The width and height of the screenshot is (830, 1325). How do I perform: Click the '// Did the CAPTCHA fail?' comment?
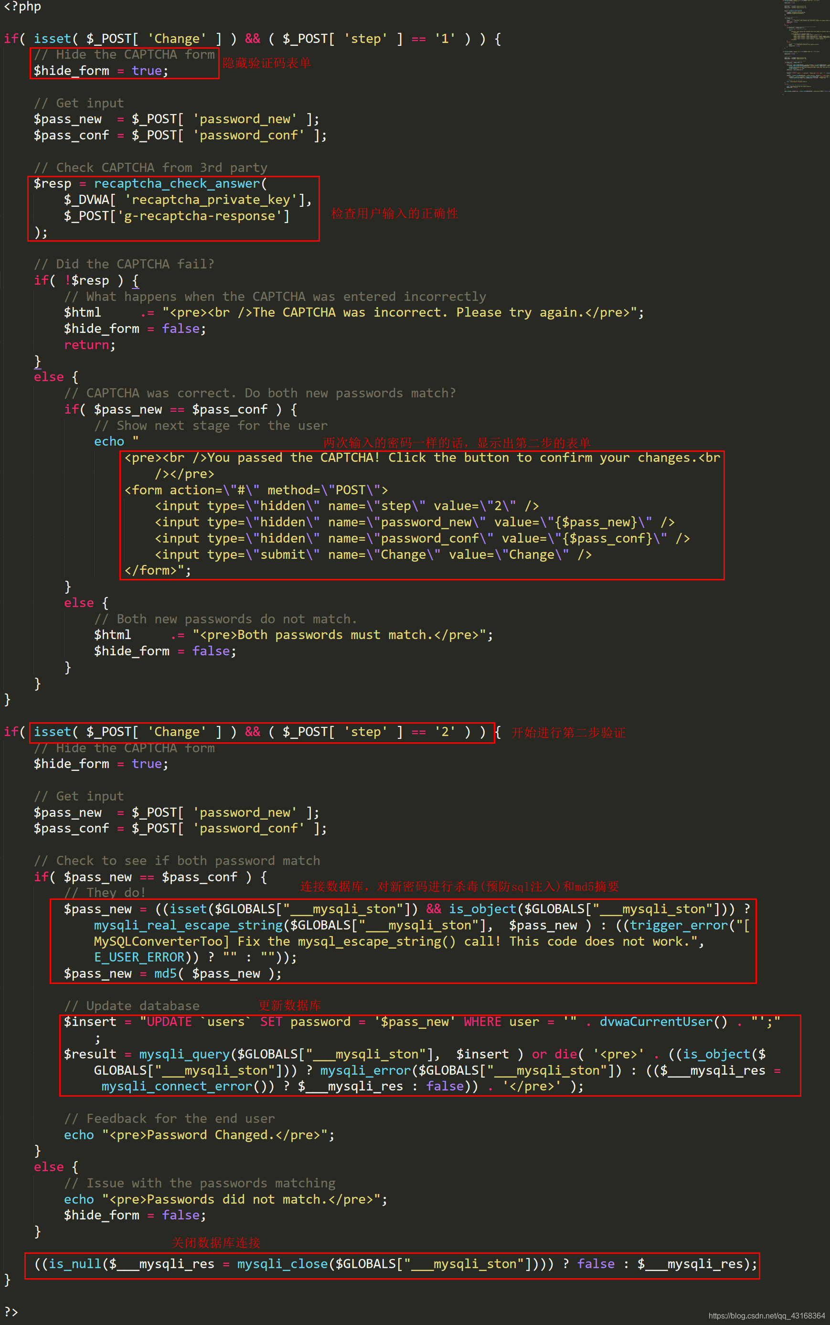[x=124, y=264]
